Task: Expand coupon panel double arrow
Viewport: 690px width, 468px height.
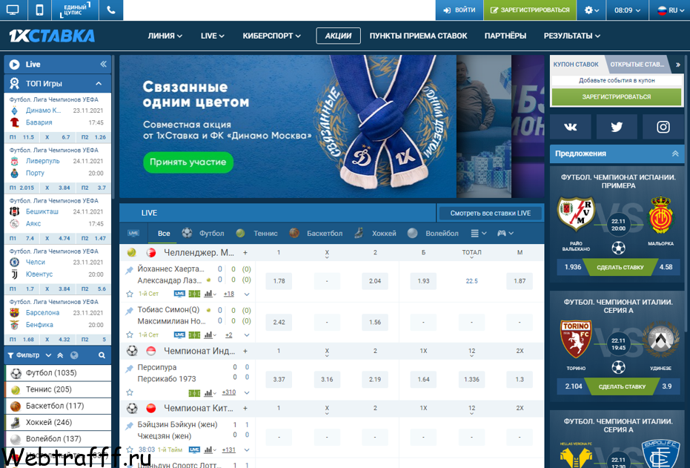Action: coord(677,65)
